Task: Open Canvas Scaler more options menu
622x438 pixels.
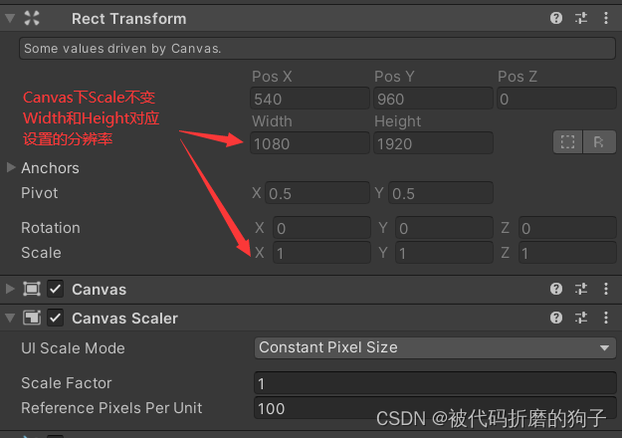Action: [603, 319]
